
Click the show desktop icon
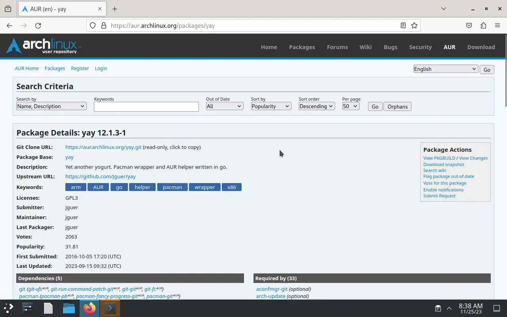(496, 308)
